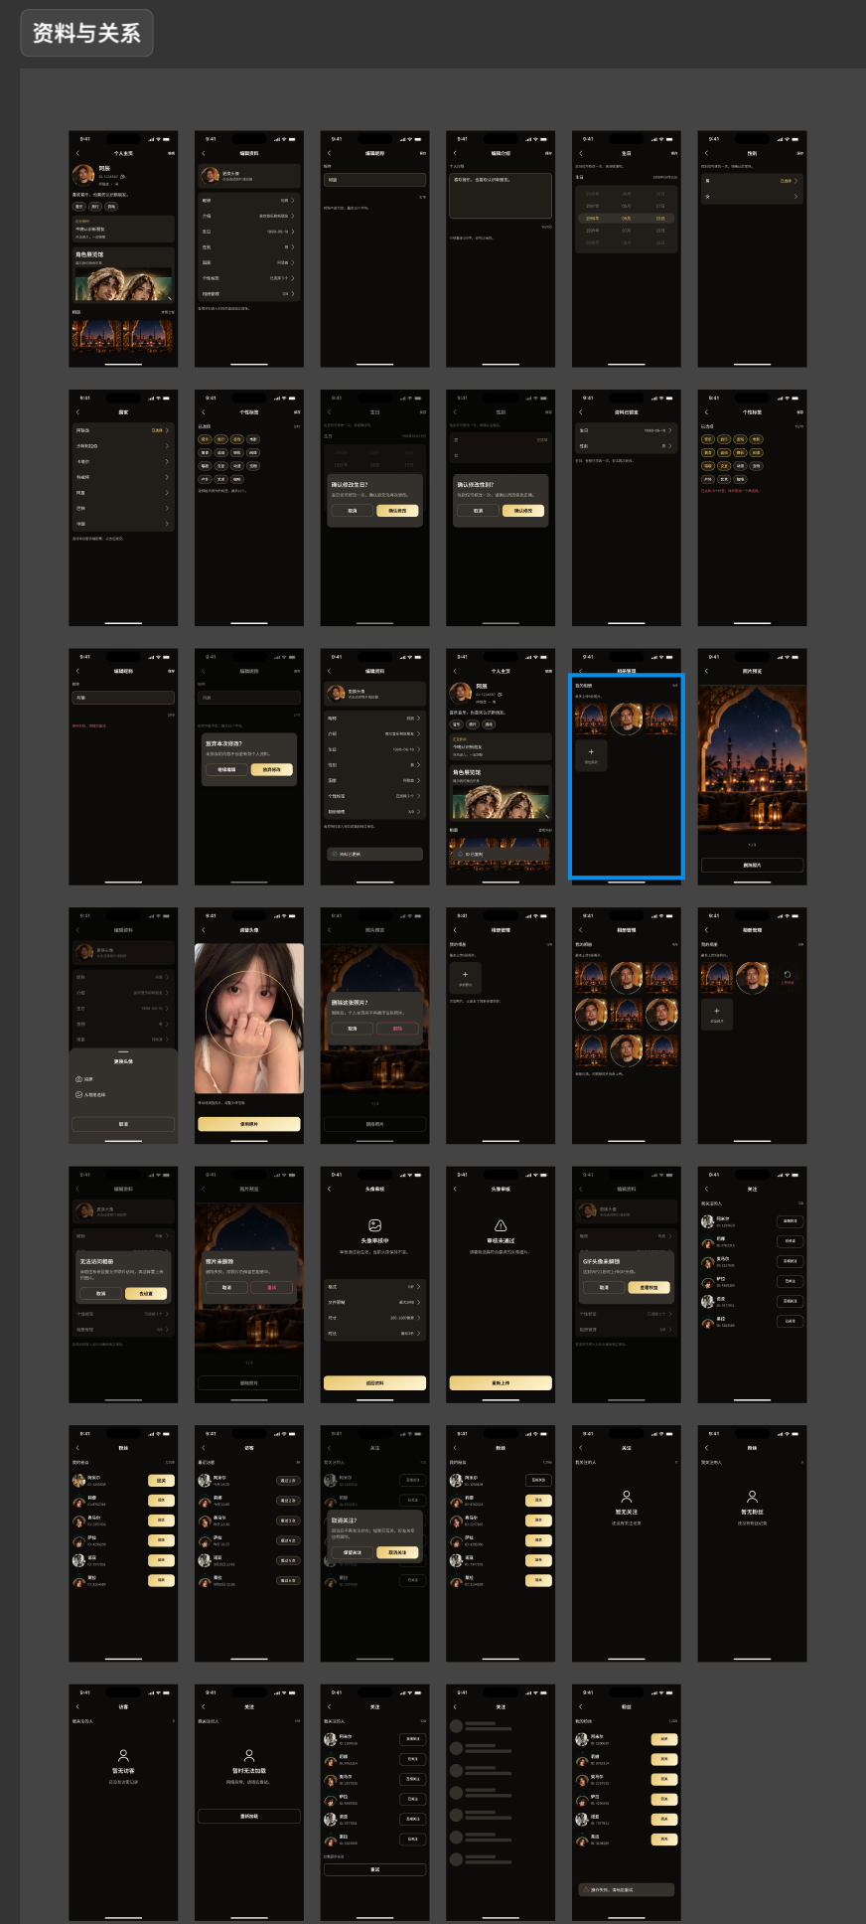Click the camera icon next to 拍照
The image size is (866, 1924).
pyautogui.click(x=79, y=1078)
